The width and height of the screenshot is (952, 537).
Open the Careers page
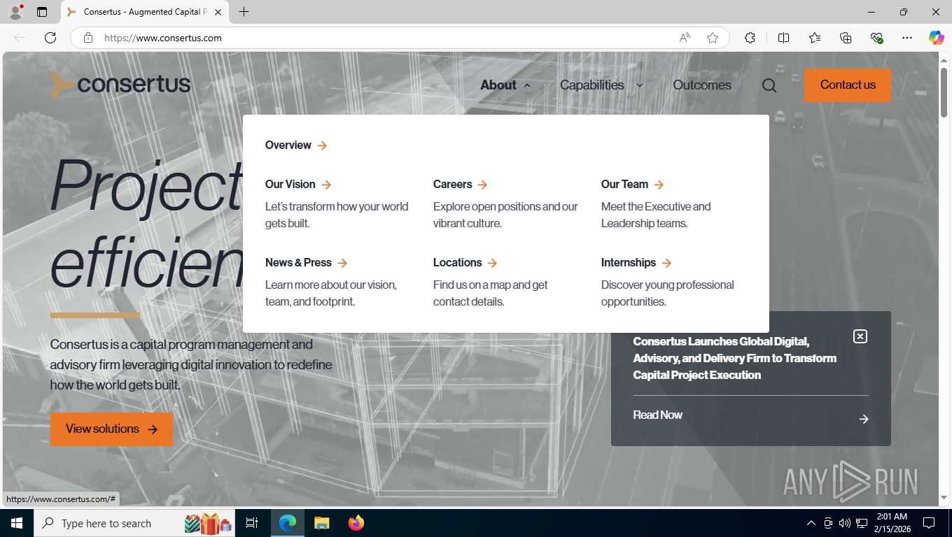(x=453, y=185)
